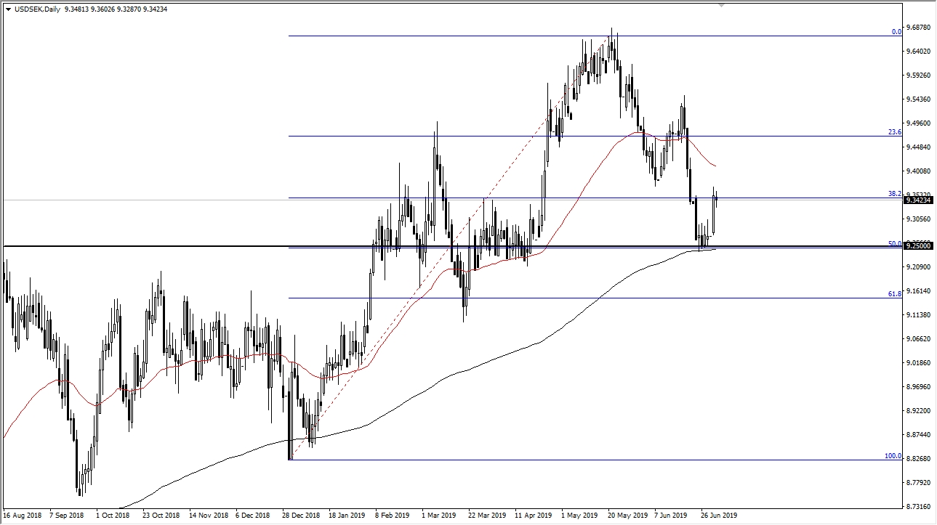The width and height of the screenshot is (937, 525).
Task: Click the 9.68780 price axis label
Action: coord(919,28)
